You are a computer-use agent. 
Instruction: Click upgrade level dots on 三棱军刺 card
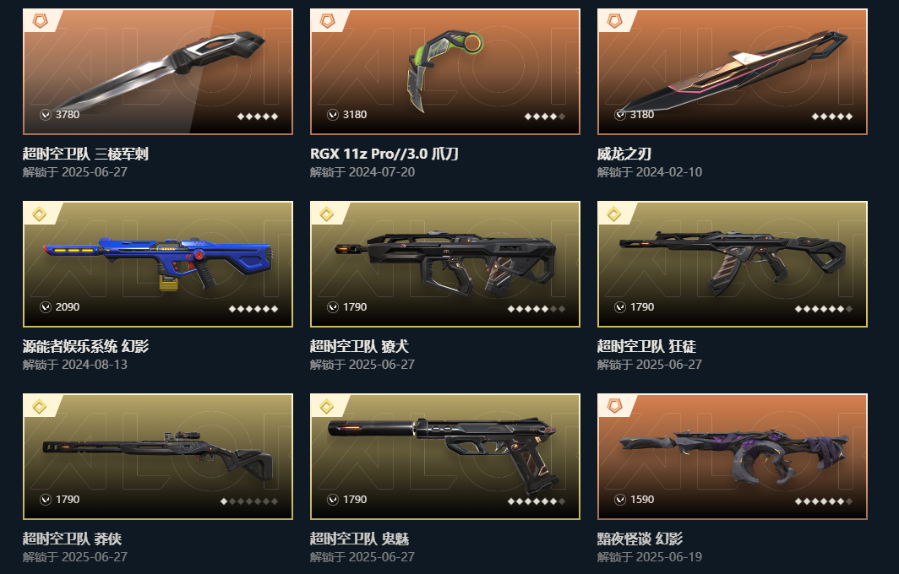[258, 116]
